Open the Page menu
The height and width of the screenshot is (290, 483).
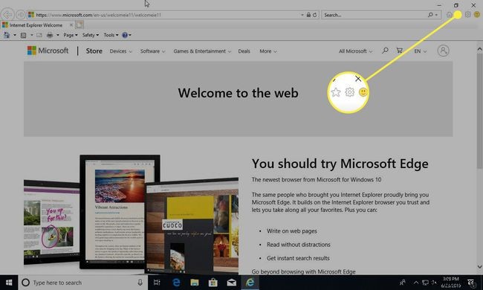point(71,35)
